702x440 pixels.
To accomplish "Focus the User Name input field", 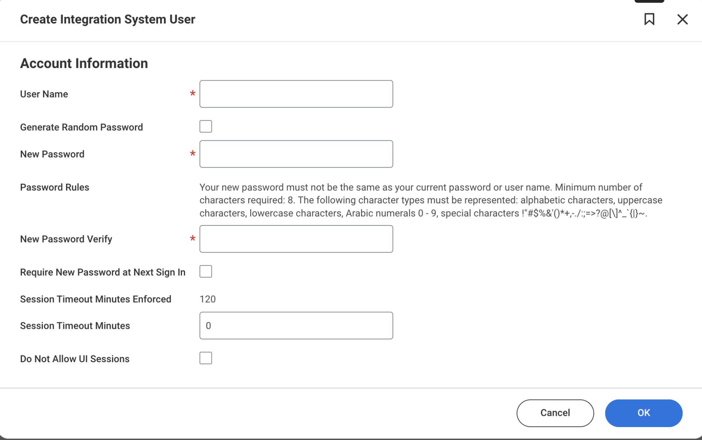I will [x=296, y=94].
